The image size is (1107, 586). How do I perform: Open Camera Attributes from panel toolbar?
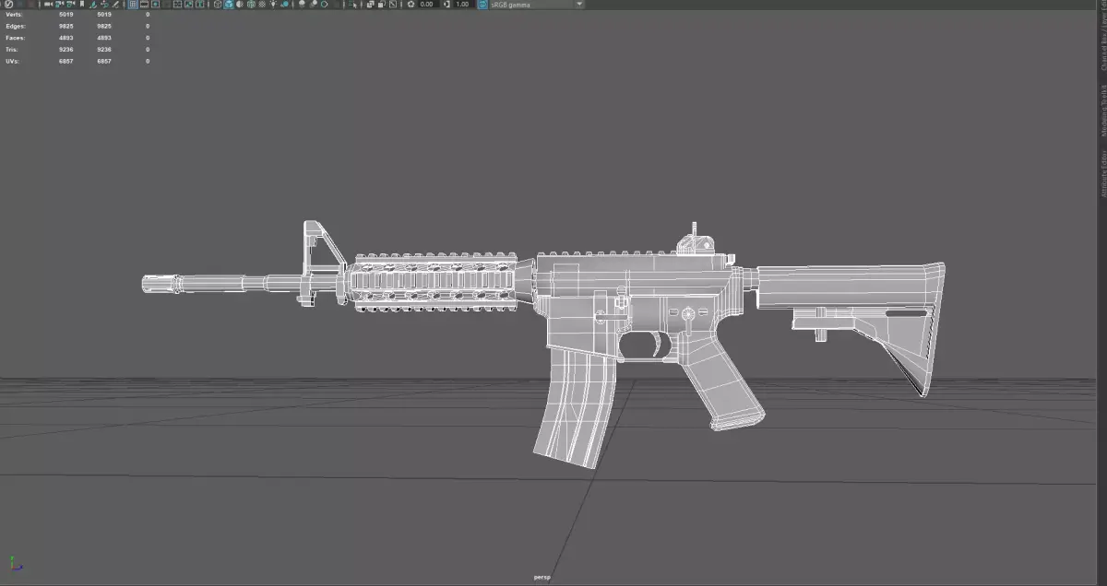pyautogui.click(x=71, y=5)
